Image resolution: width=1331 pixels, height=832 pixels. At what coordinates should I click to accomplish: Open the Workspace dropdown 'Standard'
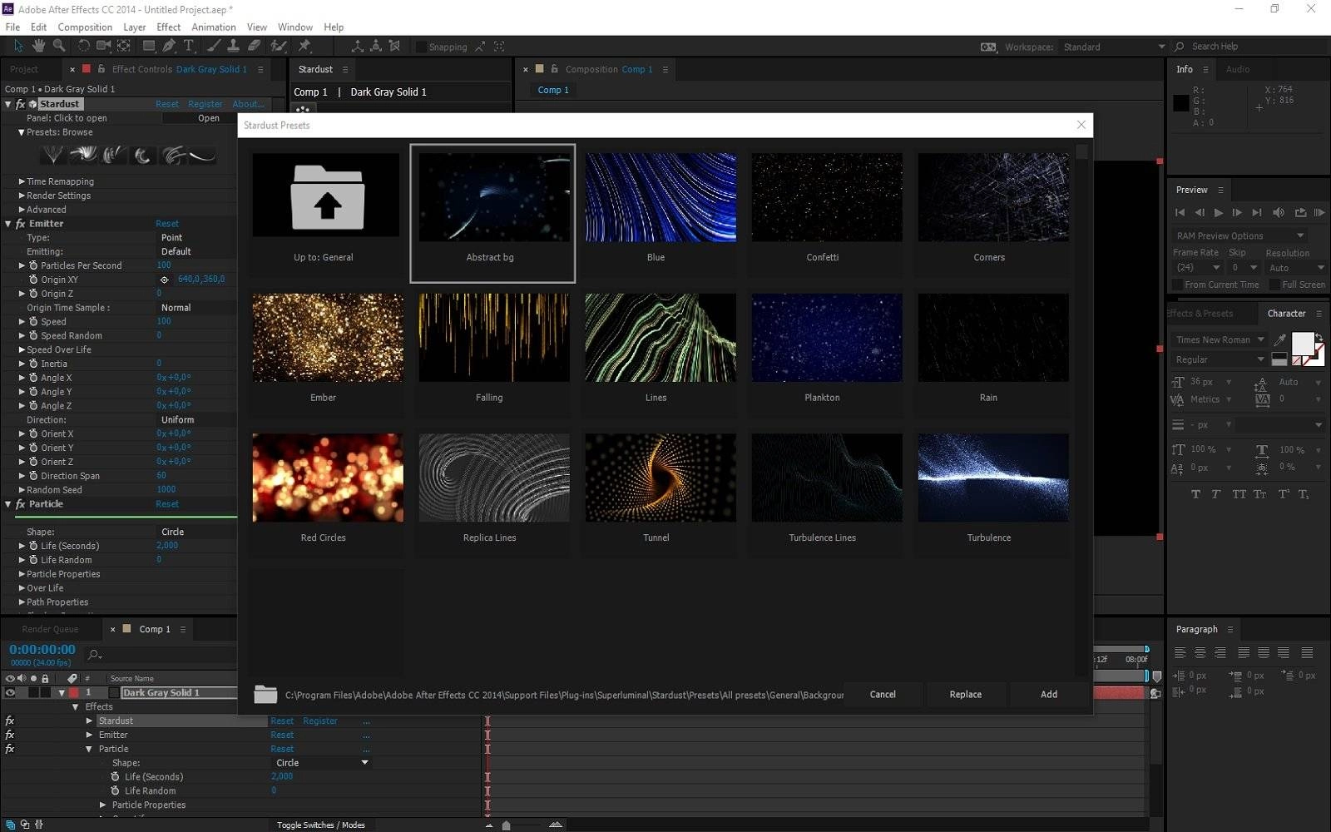pos(1114,47)
